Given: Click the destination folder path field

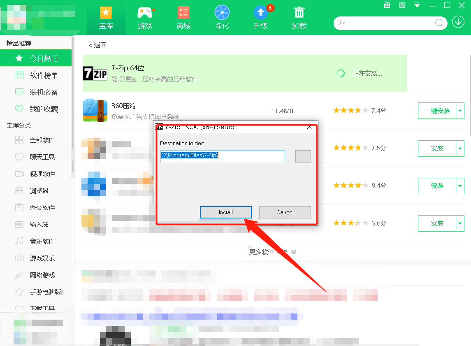Looking at the screenshot, I should 222,156.
